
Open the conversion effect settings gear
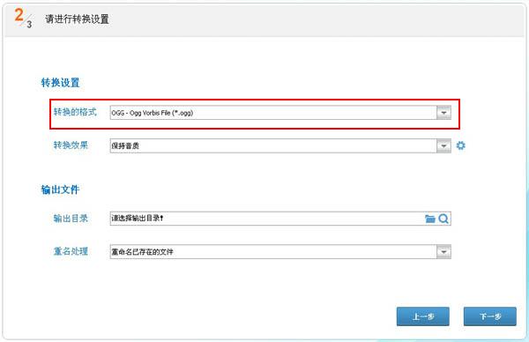click(460, 145)
